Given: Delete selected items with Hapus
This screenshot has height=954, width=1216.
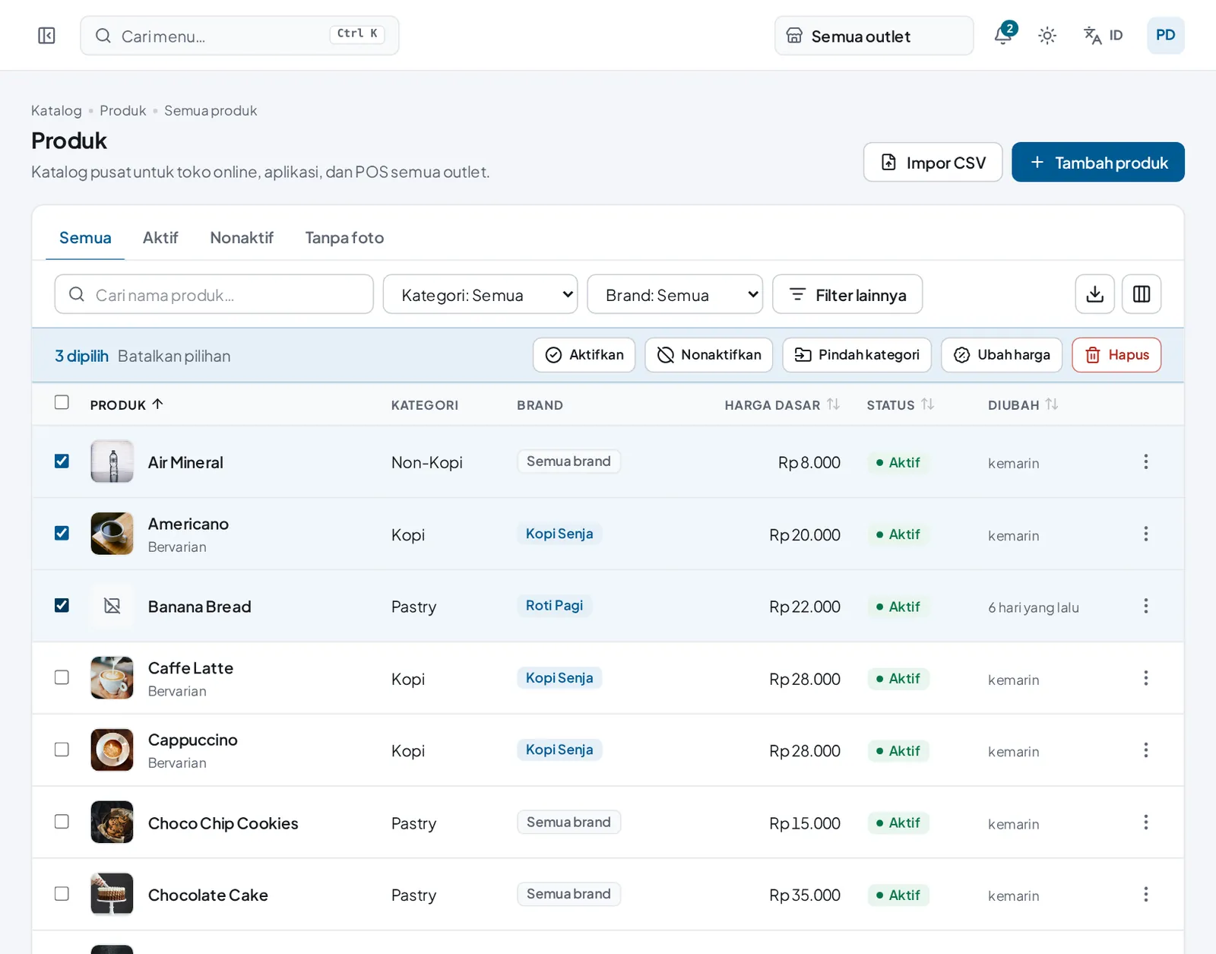Looking at the screenshot, I should pyautogui.click(x=1116, y=355).
